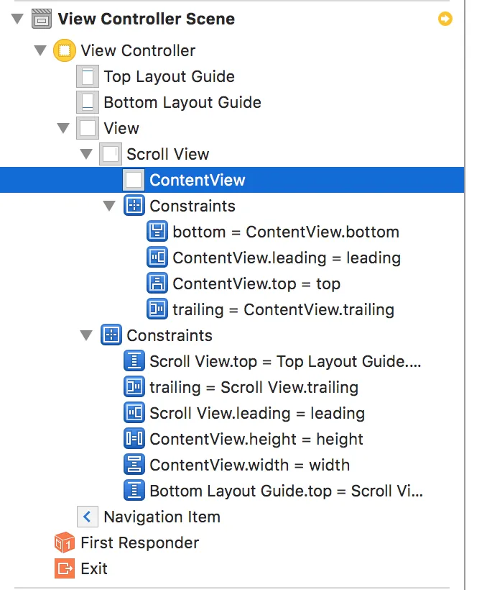Click the First Responder cube icon

(65, 543)
